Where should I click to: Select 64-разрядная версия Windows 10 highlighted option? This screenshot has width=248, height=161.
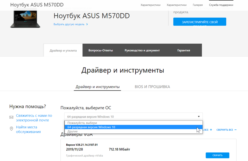(134, 127)
